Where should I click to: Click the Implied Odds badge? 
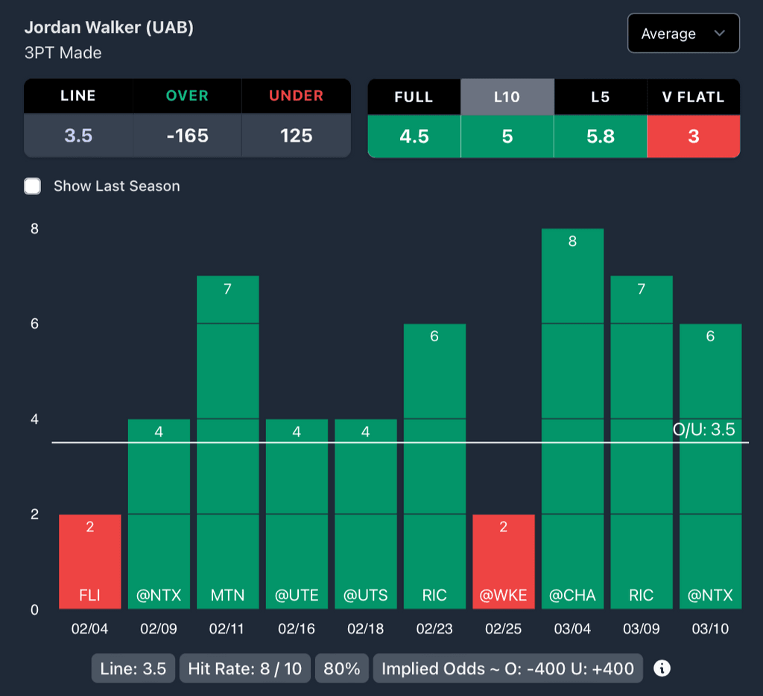click(x=507, y=668)
